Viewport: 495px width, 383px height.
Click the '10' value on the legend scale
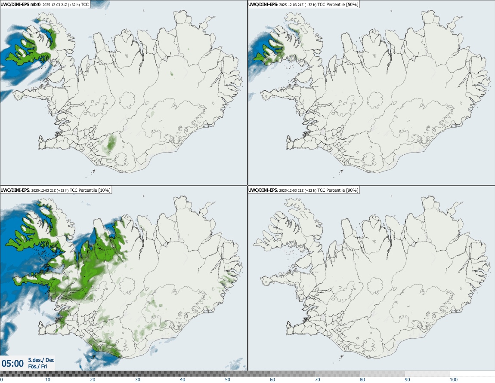(x=47, y=380)
